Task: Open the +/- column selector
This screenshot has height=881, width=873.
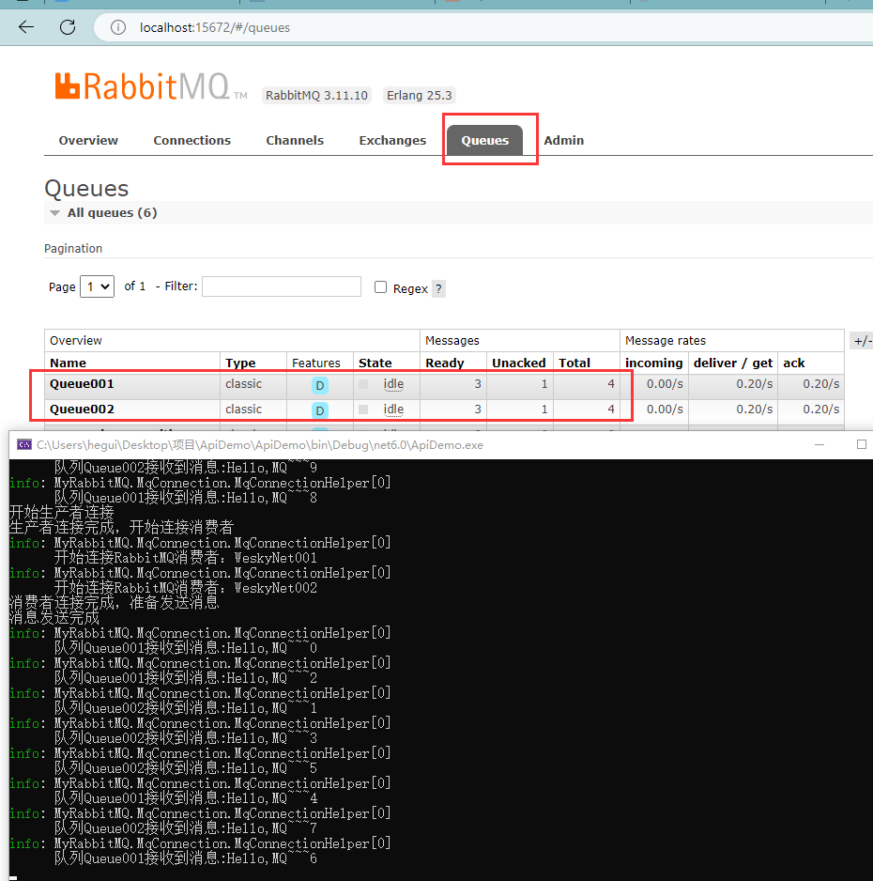Action: pyautogui.click(x=862, y=341)
